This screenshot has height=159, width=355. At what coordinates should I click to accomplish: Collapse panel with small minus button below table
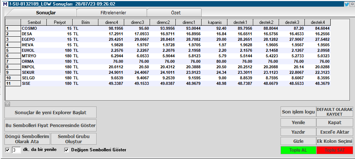point(7,104)
